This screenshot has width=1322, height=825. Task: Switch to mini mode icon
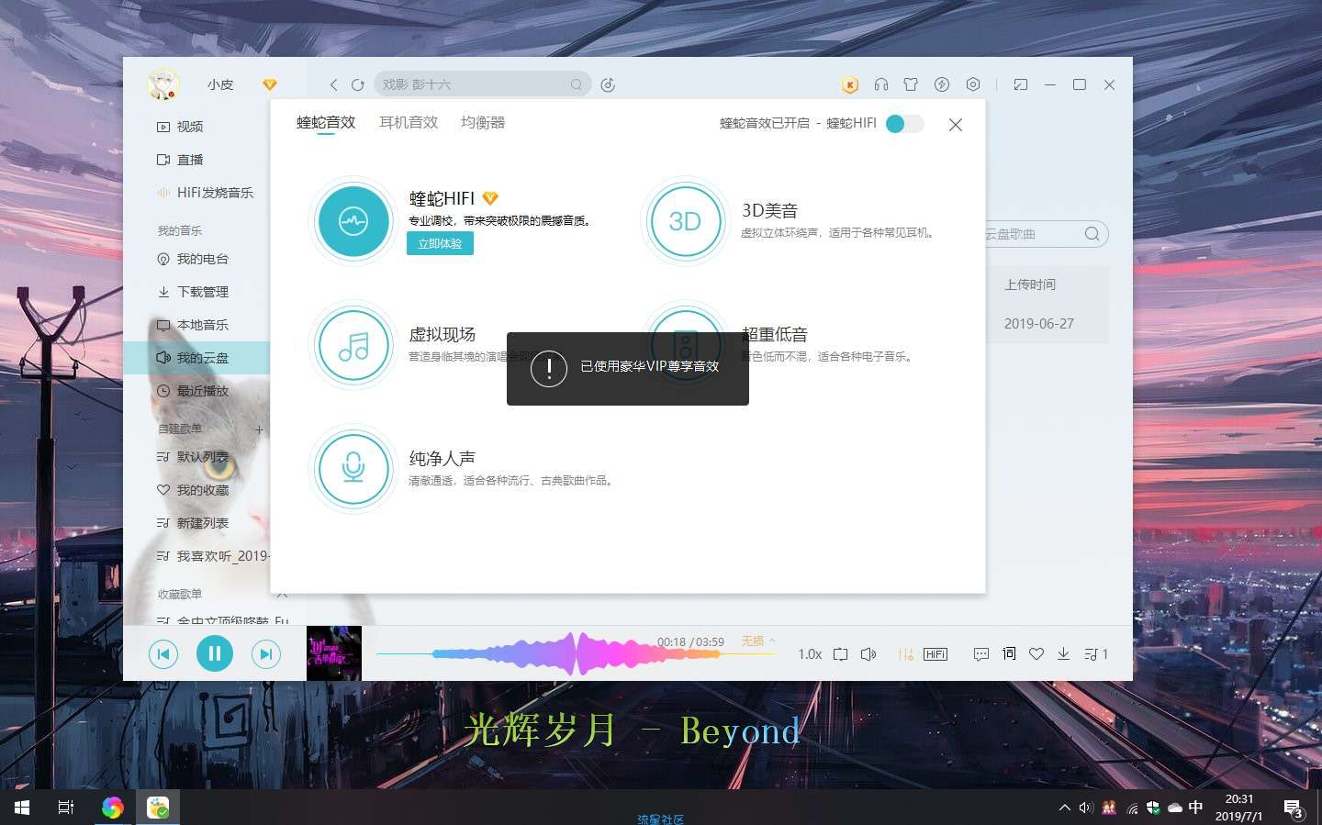click(1021, 84)
